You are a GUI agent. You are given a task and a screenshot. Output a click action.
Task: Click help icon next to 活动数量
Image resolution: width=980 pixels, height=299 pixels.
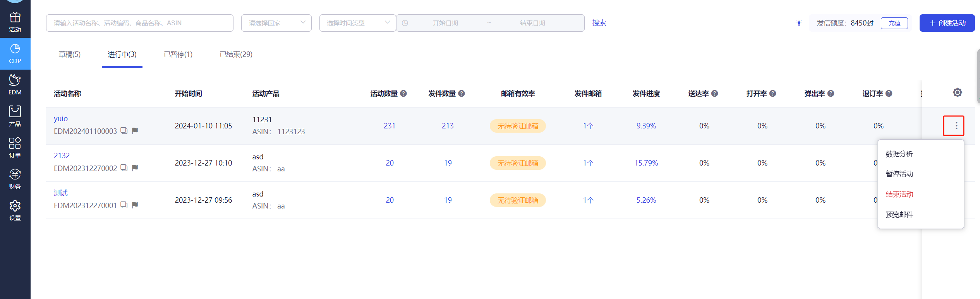(x=403, y=94)
